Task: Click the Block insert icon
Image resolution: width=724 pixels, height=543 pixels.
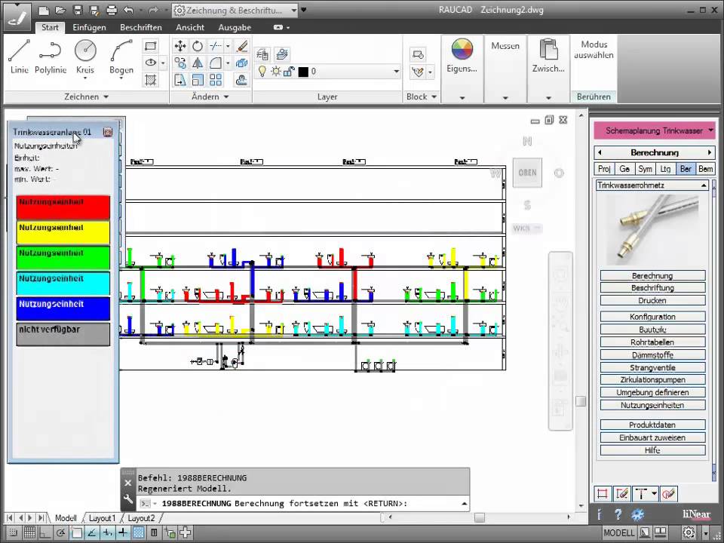Action: [418, 54]
